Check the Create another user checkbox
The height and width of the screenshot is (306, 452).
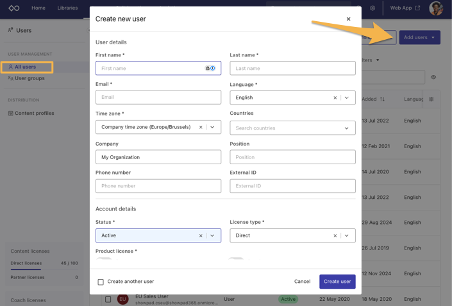101,282
